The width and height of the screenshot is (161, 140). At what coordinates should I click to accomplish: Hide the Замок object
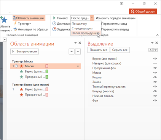(x=155, y=82)
